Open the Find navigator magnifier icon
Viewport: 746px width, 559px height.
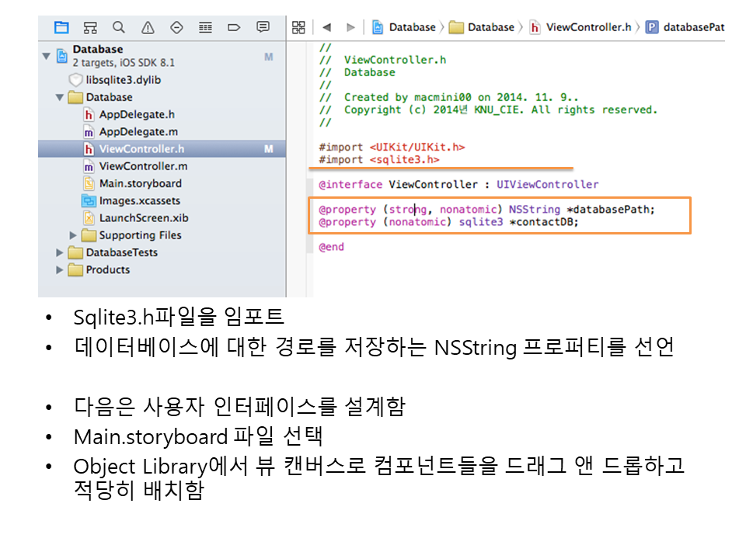tap(118, 27)
